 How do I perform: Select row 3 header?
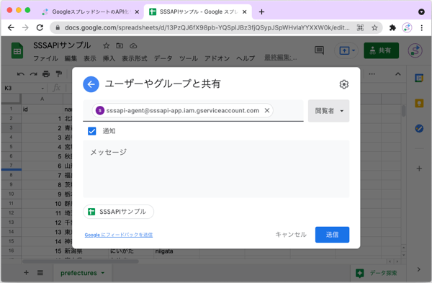11,127
